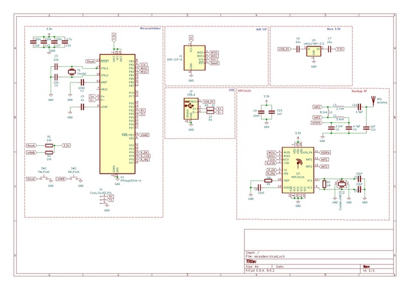Select the Crystal_GND23 Y2 symbol
The height and width of the screenshot is (290, 410).
point(341,184)
